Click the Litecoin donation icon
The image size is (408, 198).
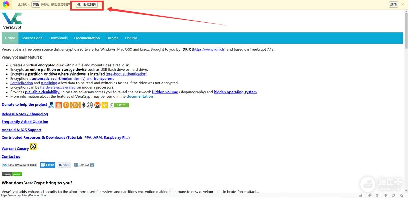(x=90, y=105)
